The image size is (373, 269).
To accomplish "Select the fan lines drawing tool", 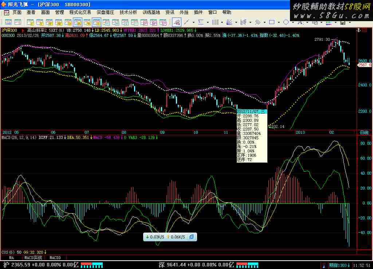I will [x=229, y=22].
